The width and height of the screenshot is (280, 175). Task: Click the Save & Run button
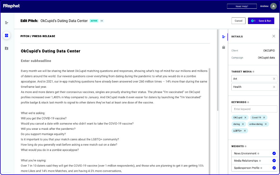pos(261,21)
